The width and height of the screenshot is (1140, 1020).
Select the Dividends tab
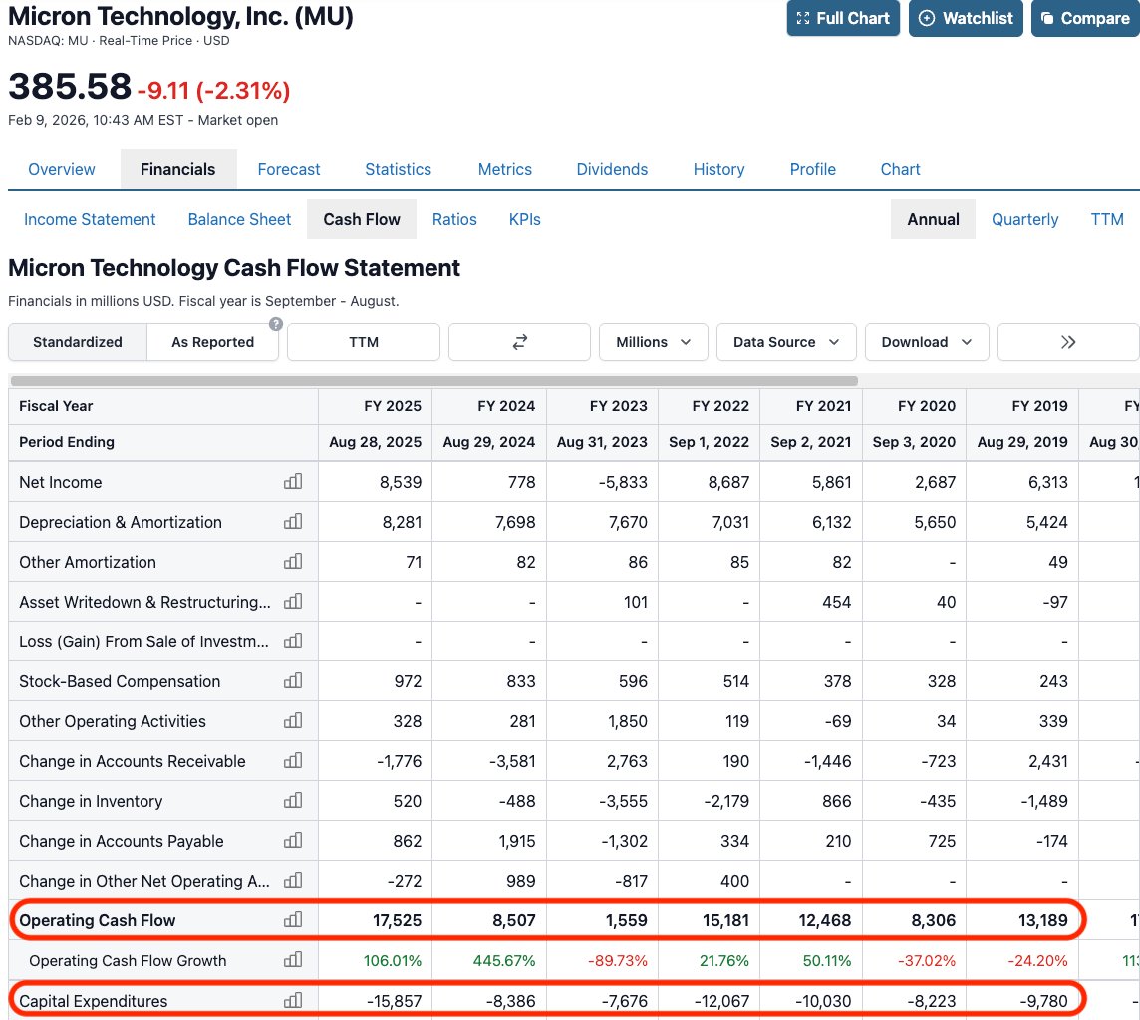click(612, 169)
